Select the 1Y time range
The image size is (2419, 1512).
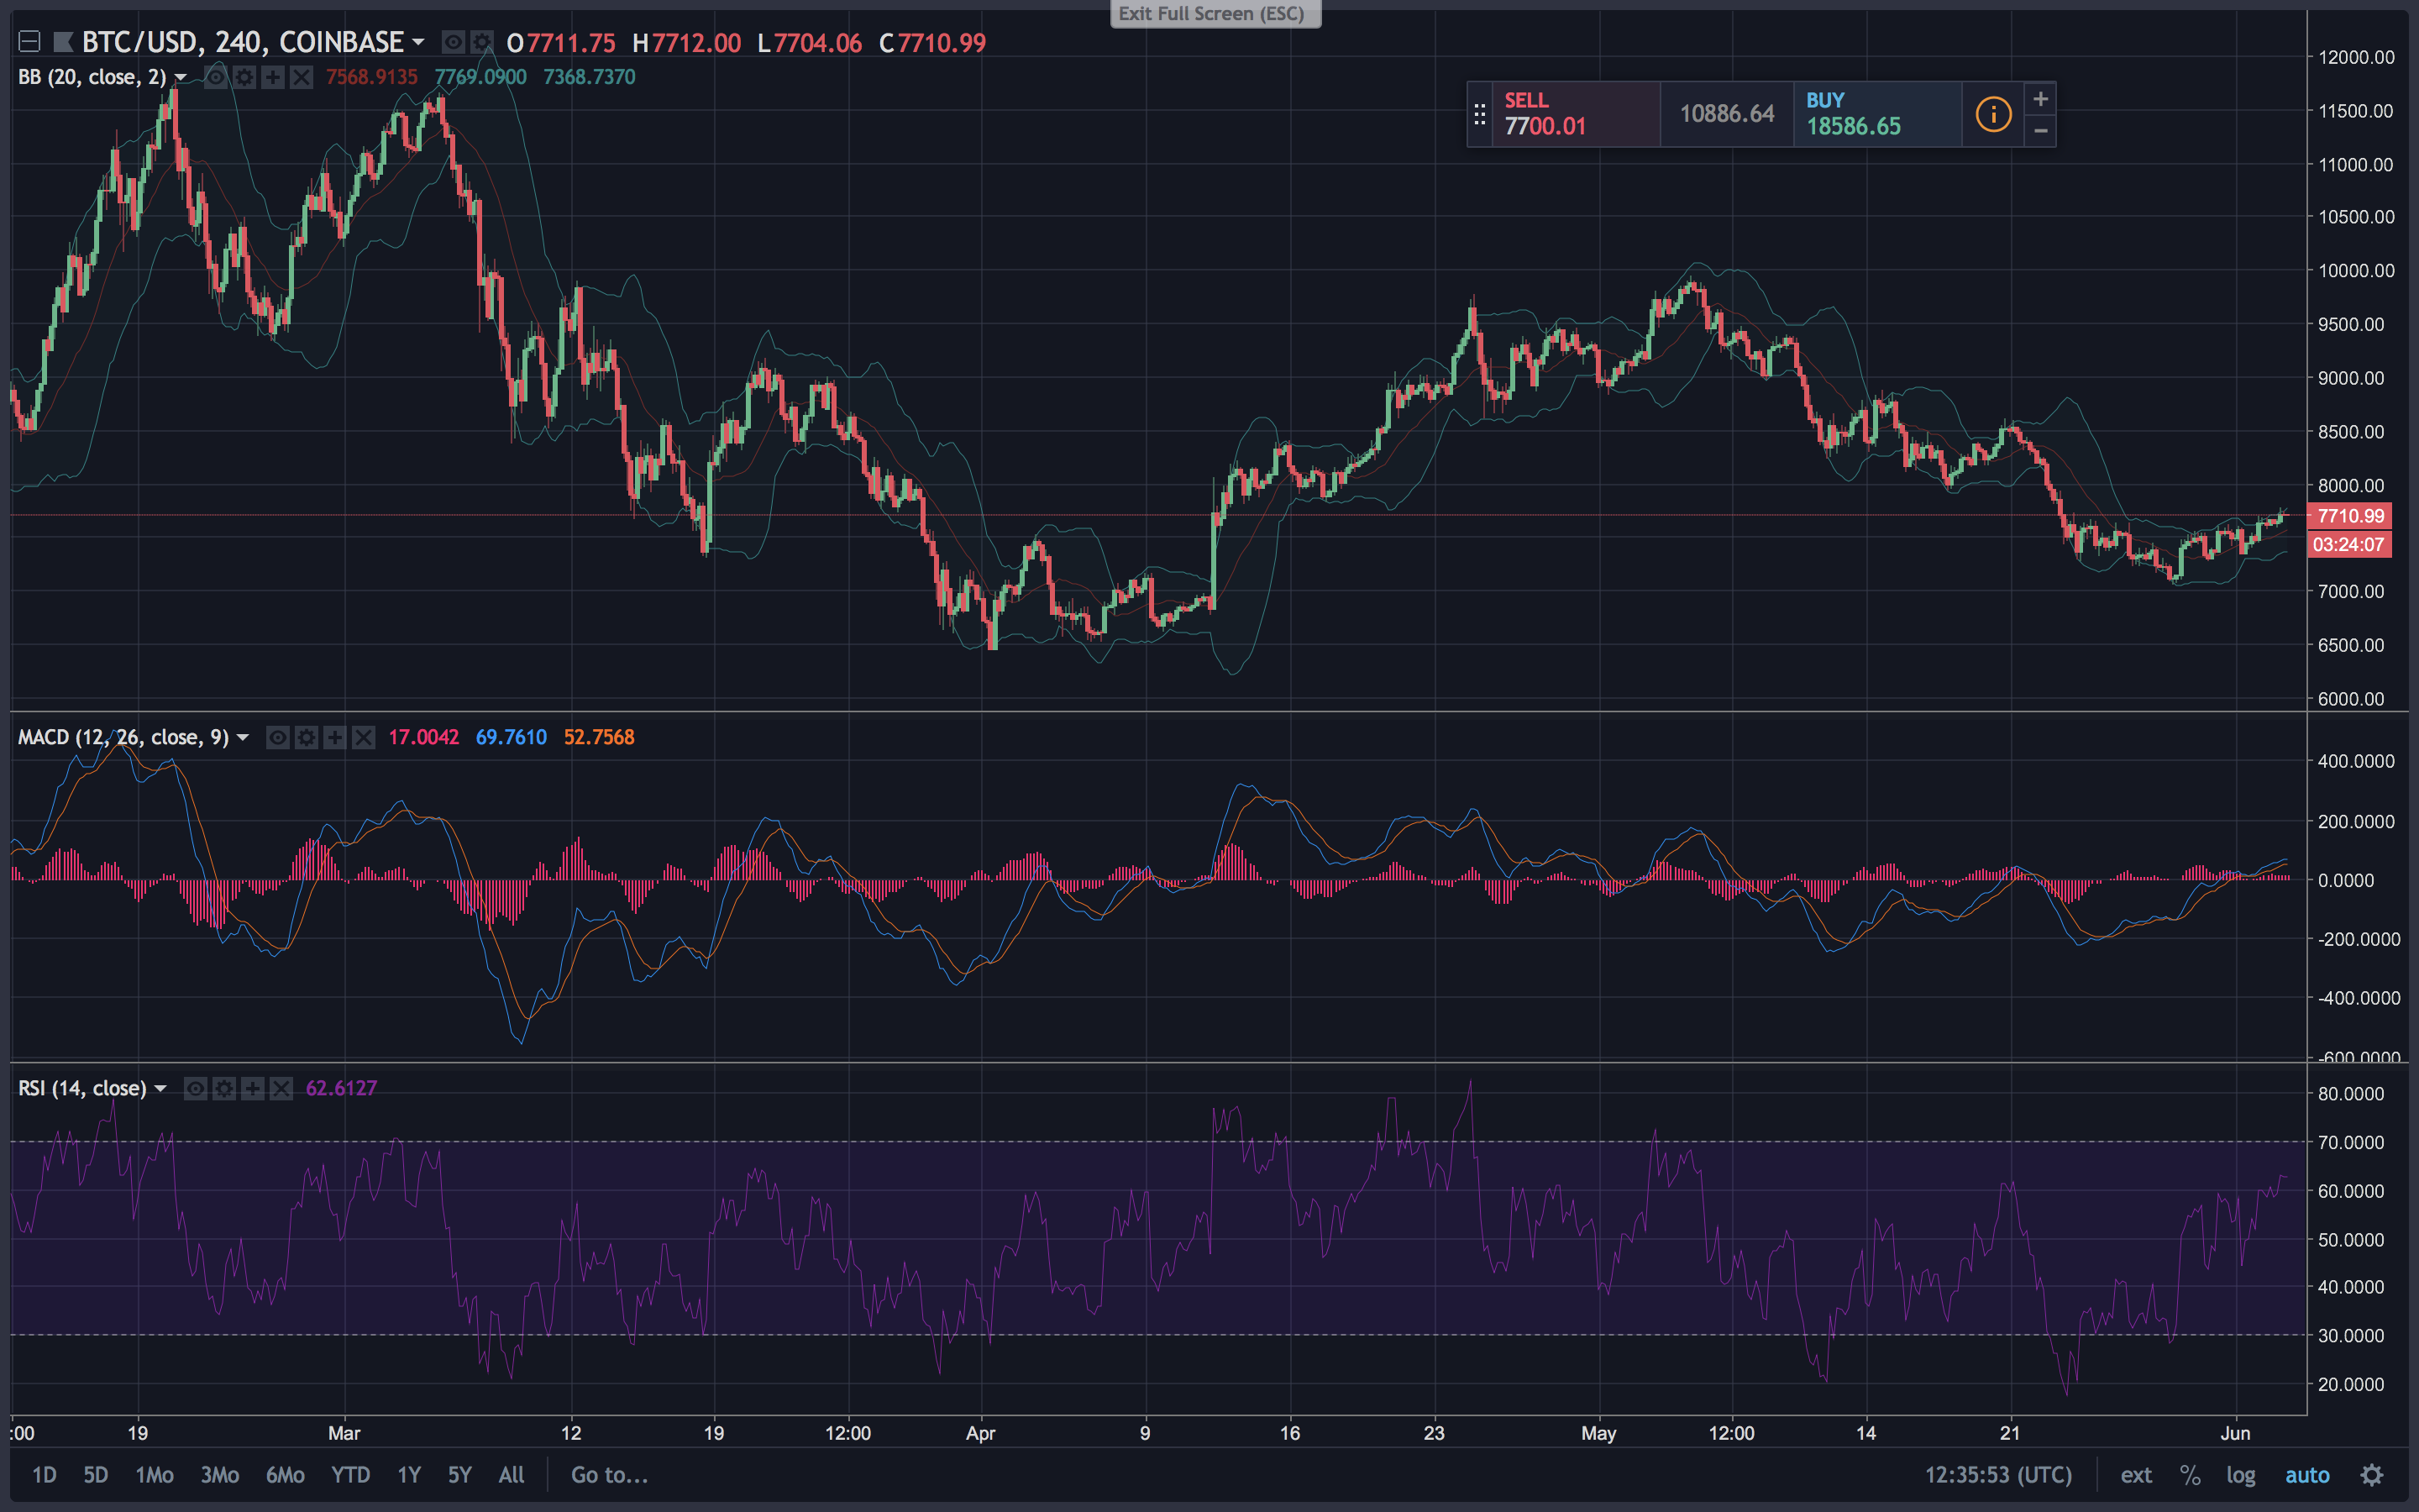point(409,1475)
